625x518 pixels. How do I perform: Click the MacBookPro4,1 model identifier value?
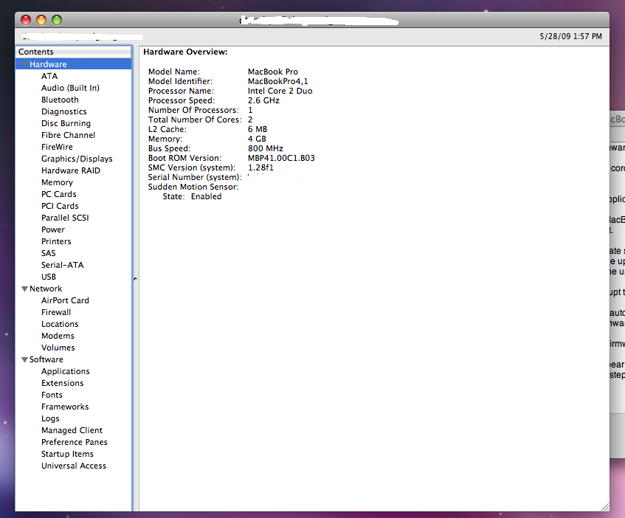(278, 81)
